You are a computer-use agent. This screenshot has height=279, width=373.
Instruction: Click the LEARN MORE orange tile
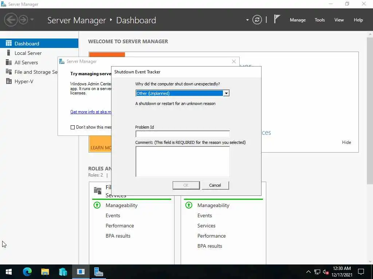(100, 144)
